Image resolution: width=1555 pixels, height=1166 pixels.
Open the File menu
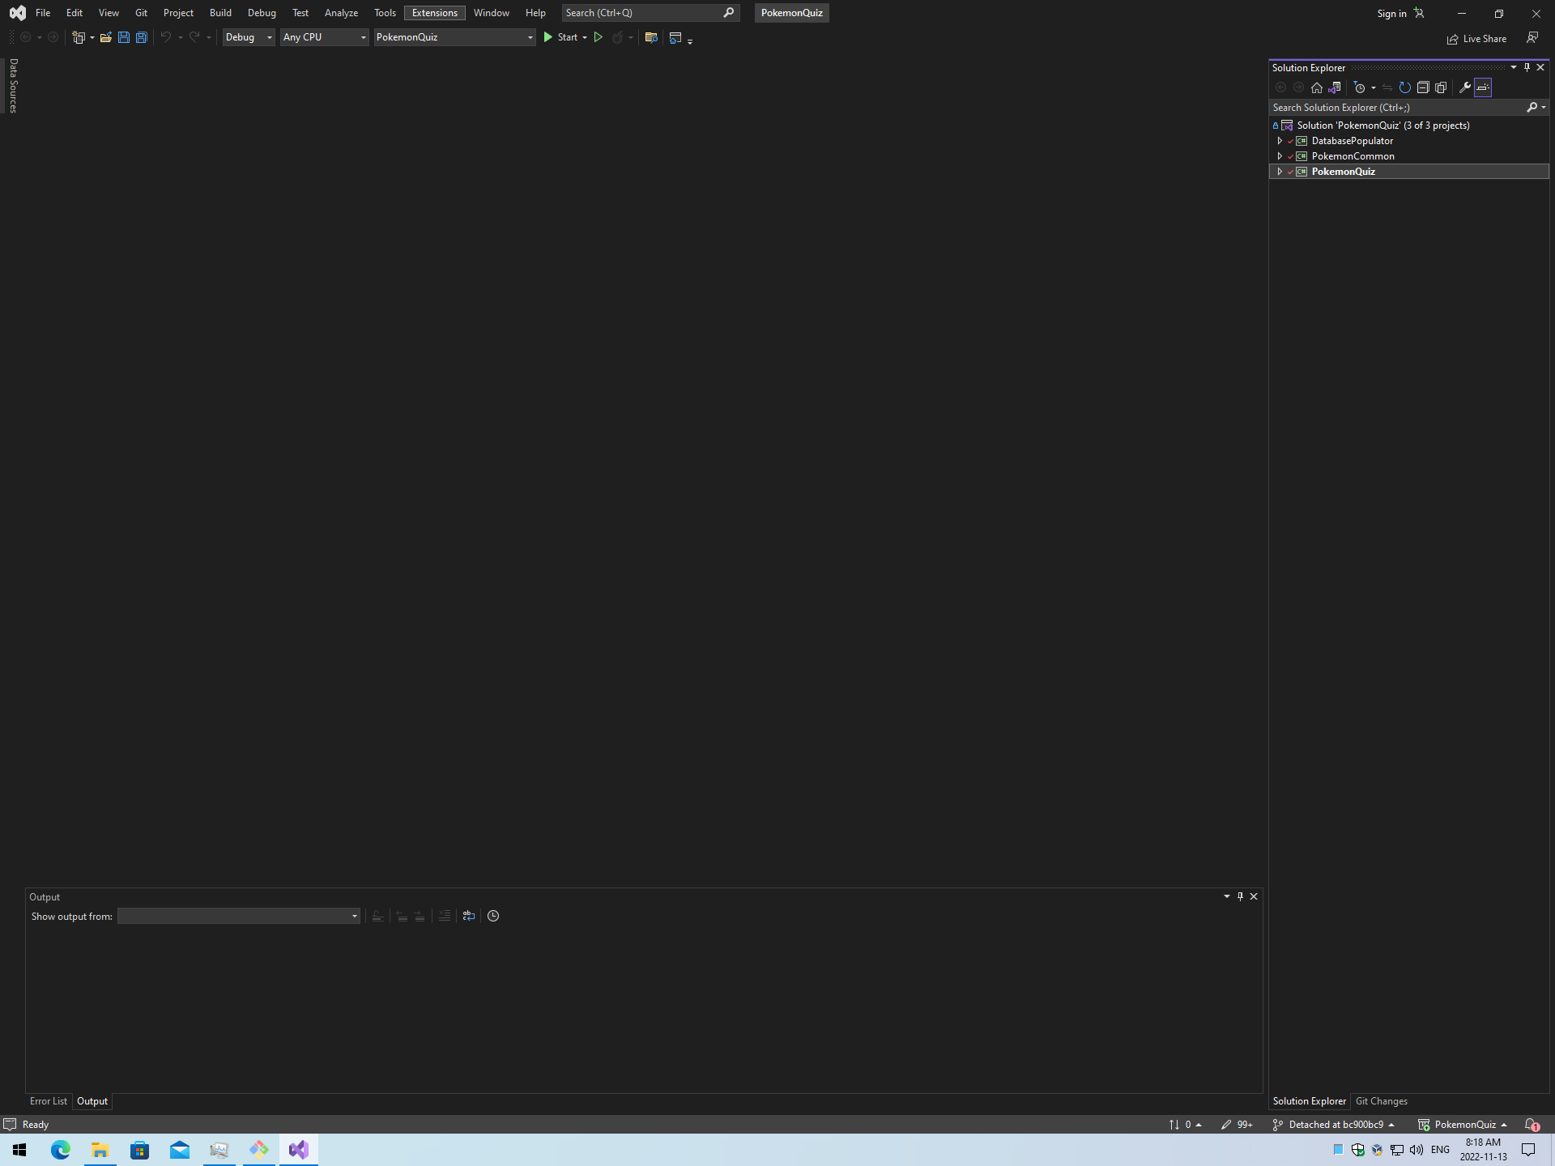click(x=43, y=13)
